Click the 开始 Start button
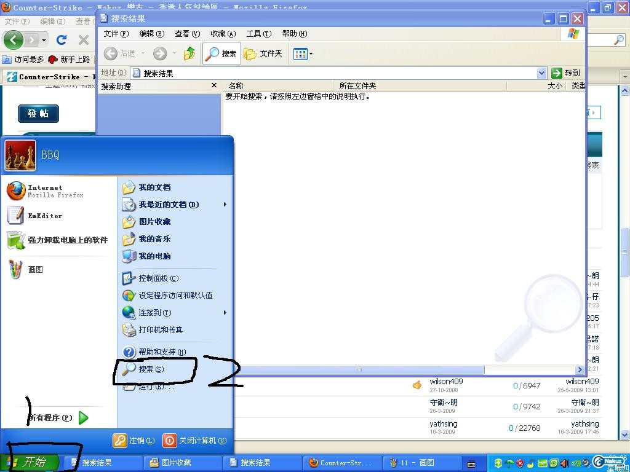The width and height of the screenshot is (630, 472). (31, 462)
